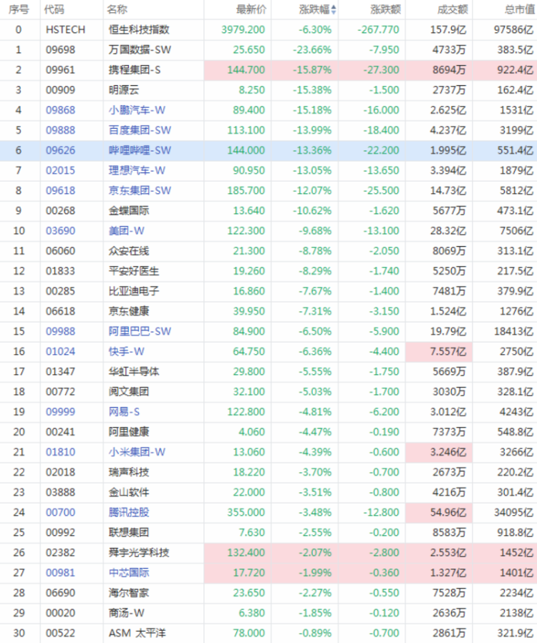
Task: Open the 百度集团-SW stock link
Action: (140, 130)
